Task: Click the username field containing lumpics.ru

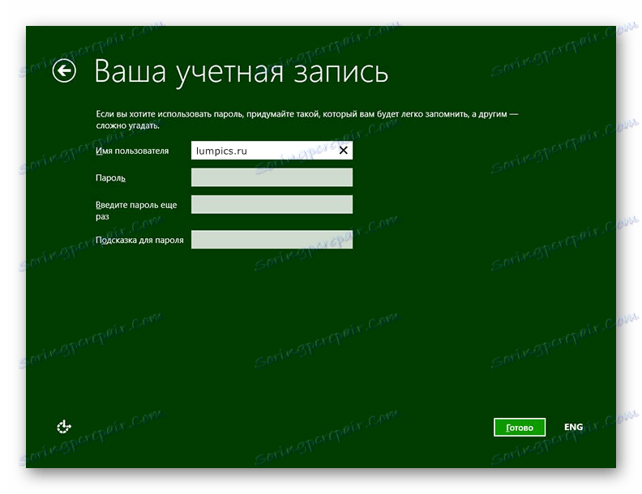Action: click(272, 151)
